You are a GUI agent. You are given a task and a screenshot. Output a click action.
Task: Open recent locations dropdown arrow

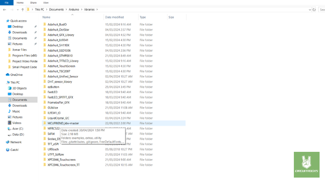click(18, 10)
